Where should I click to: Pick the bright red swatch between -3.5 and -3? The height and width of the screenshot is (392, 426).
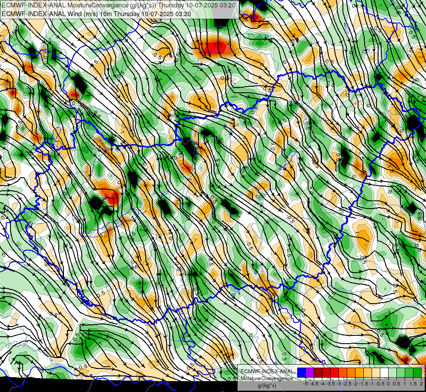[335, 372]
